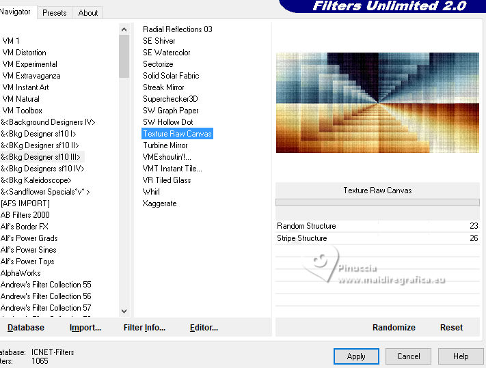Choose SE Watercolor filter

coord(166,53)
